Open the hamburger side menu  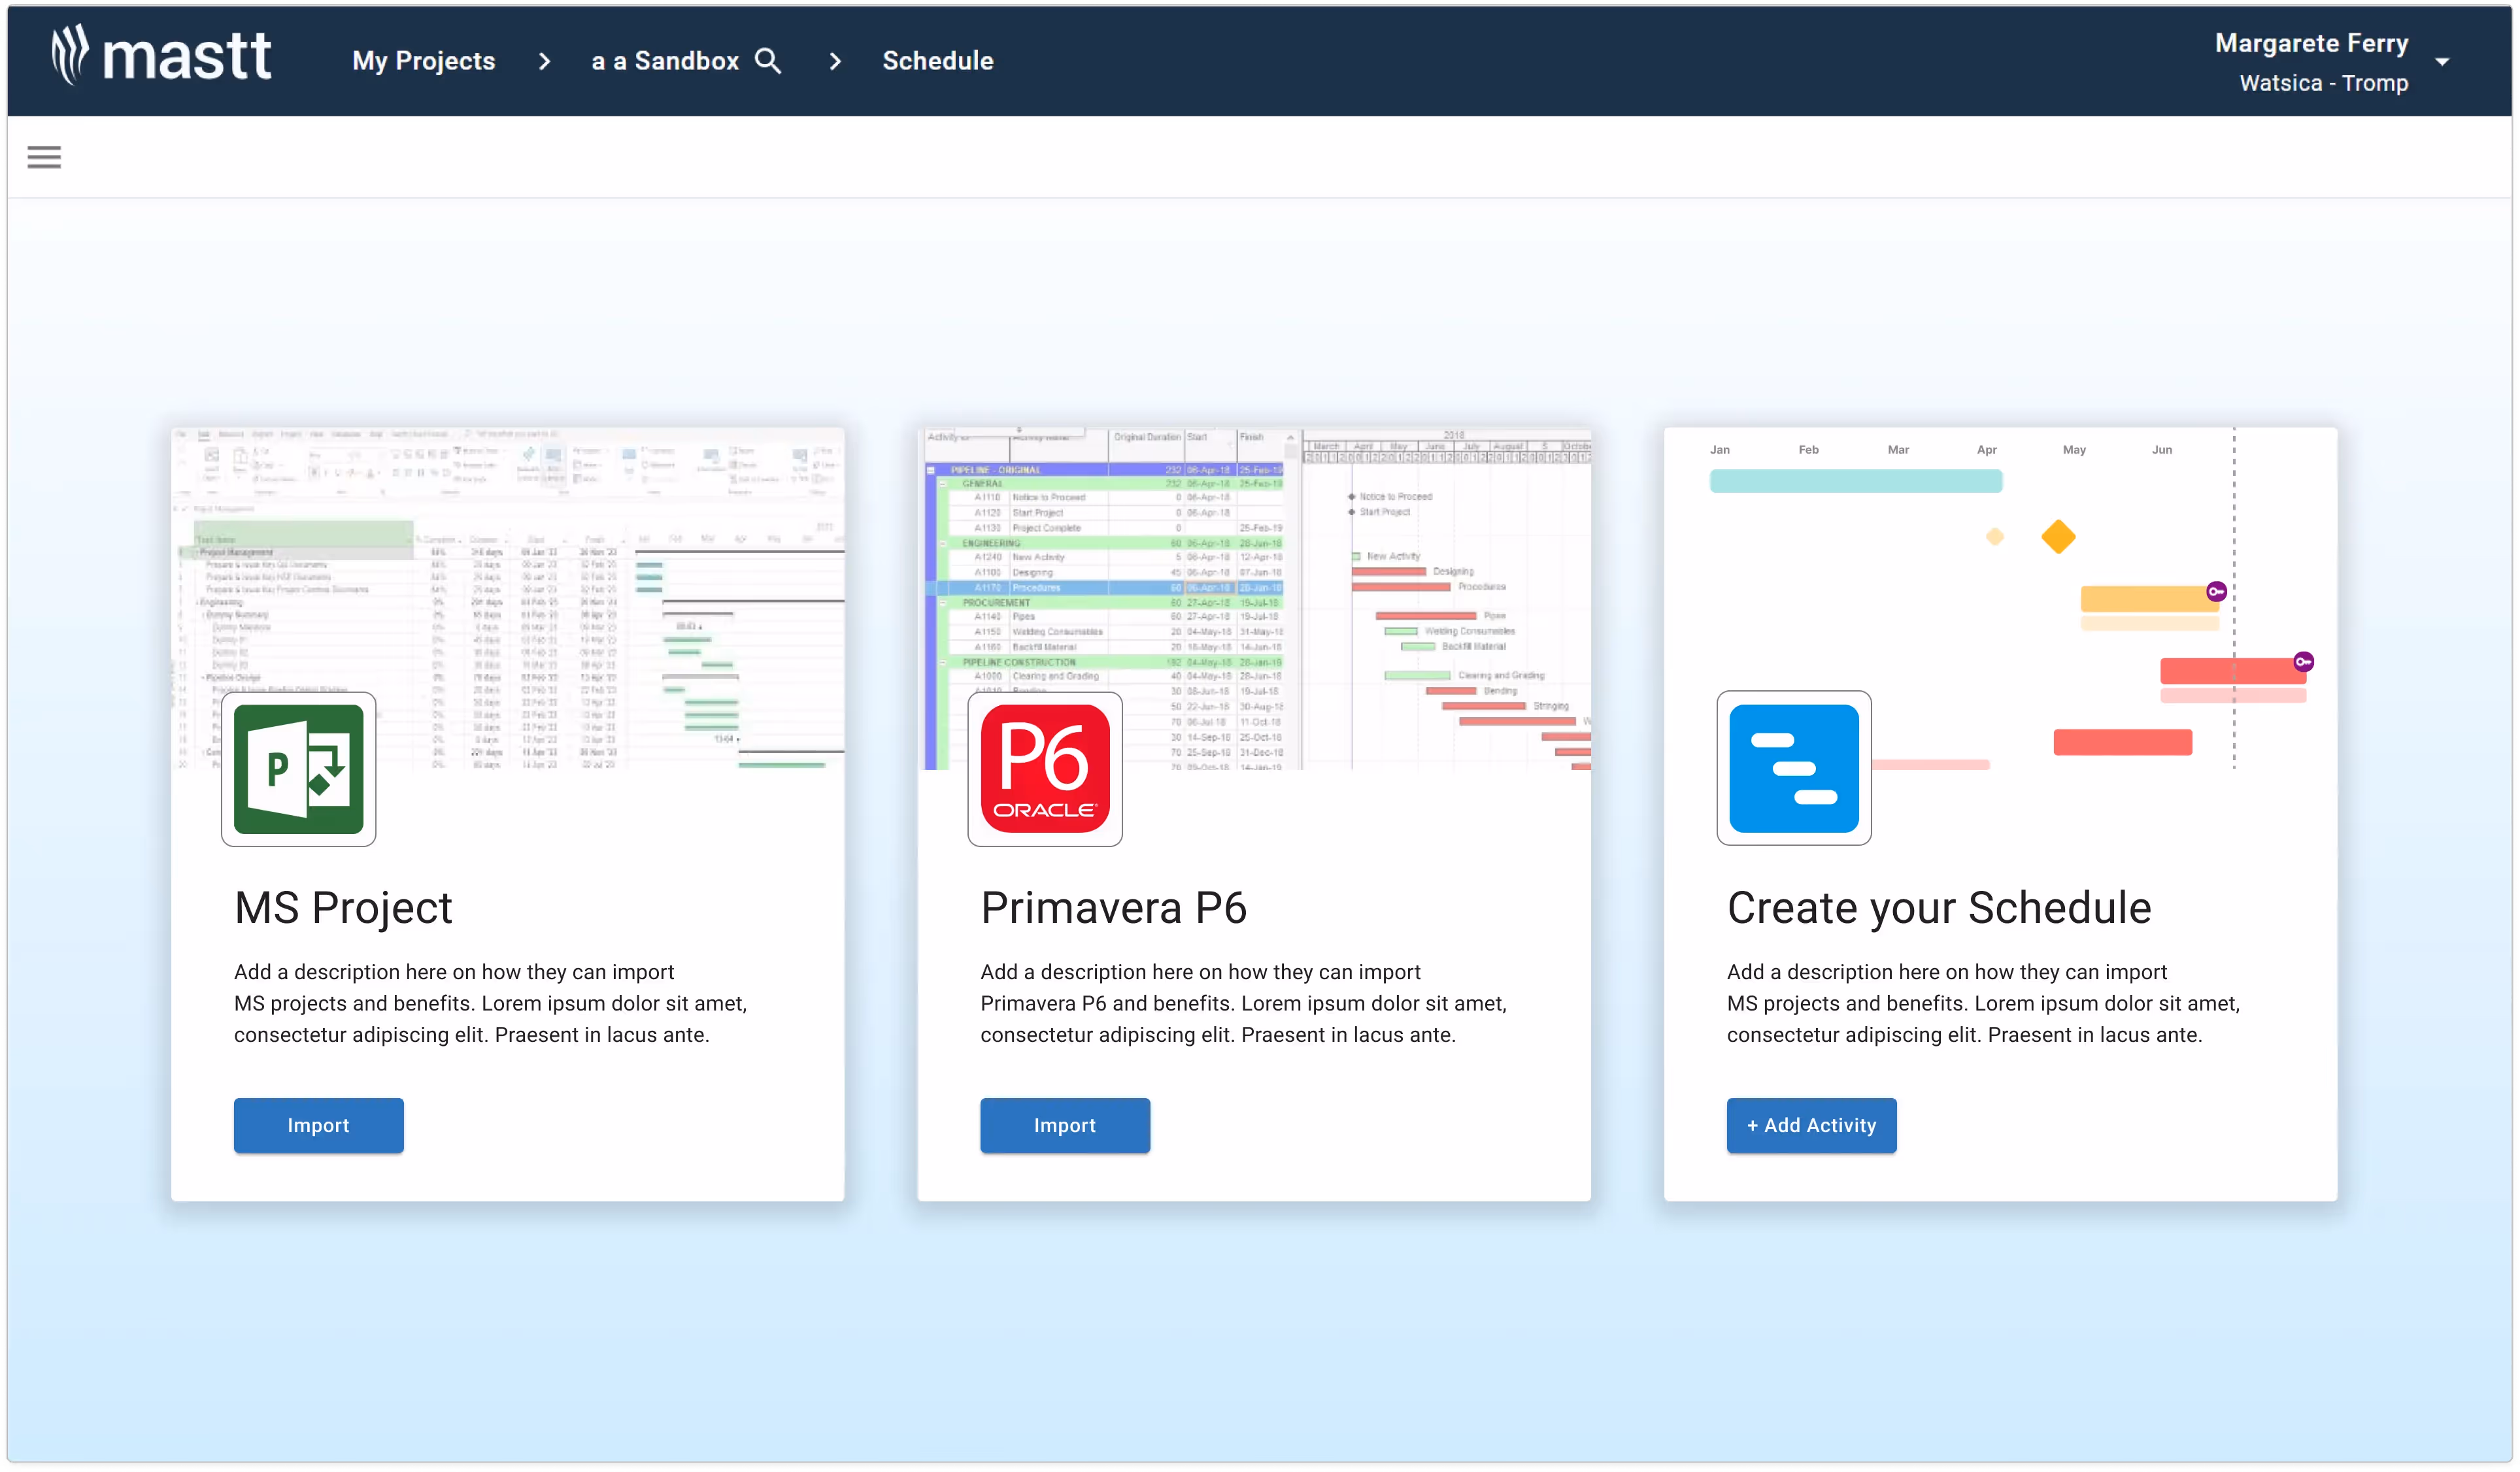click(44, 157)
